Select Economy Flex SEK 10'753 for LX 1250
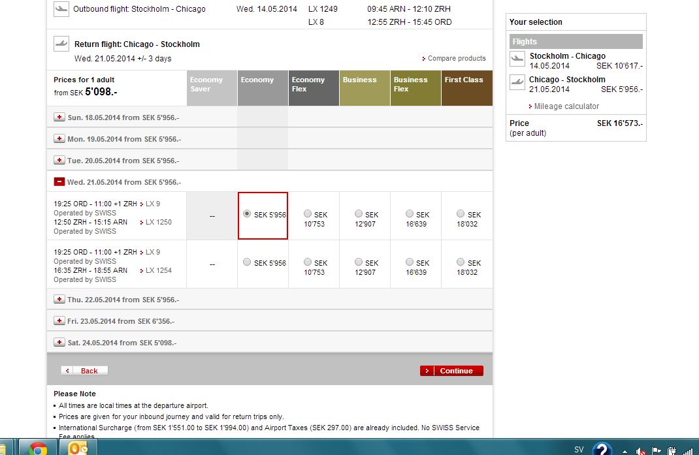The height and width of the screenshot is (455, 699). point(308,214)
